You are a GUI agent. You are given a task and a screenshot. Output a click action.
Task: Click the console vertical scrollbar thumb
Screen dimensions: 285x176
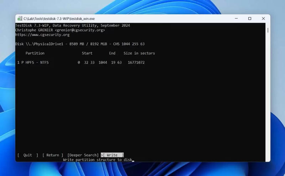click(268, 30)
